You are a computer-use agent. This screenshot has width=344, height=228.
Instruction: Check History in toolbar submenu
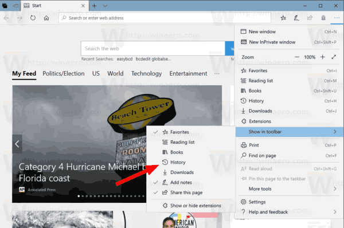point(191,162)
